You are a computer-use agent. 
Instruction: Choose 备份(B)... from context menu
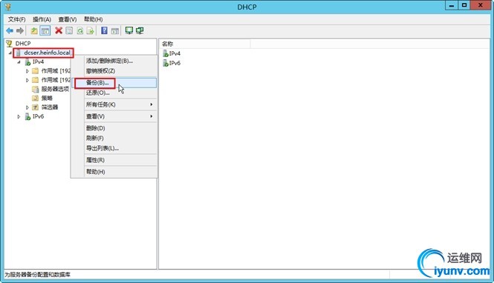114,83
